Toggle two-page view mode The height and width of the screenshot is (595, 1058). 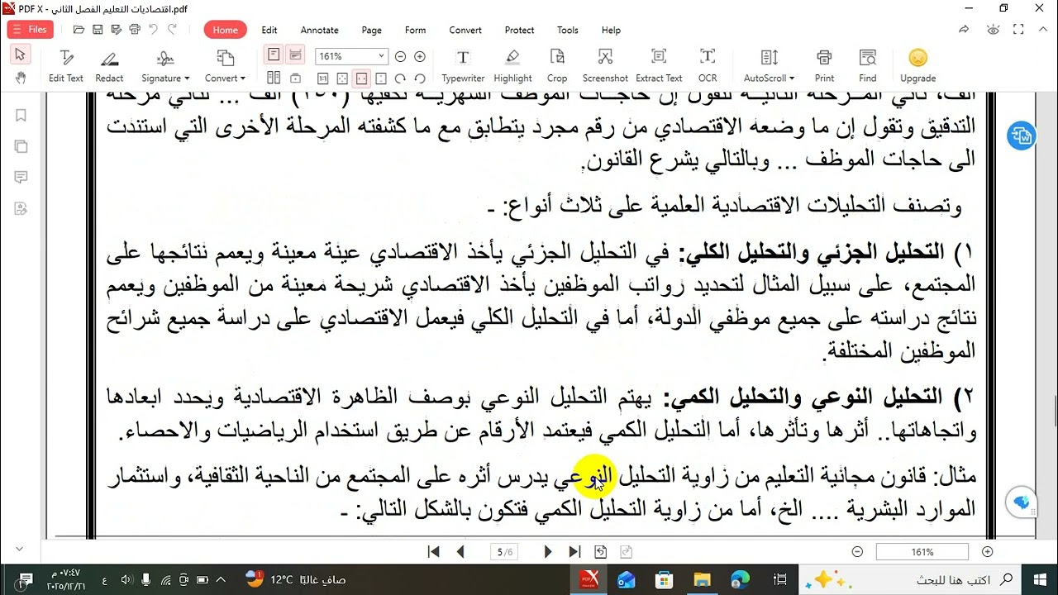coord(274,79)
